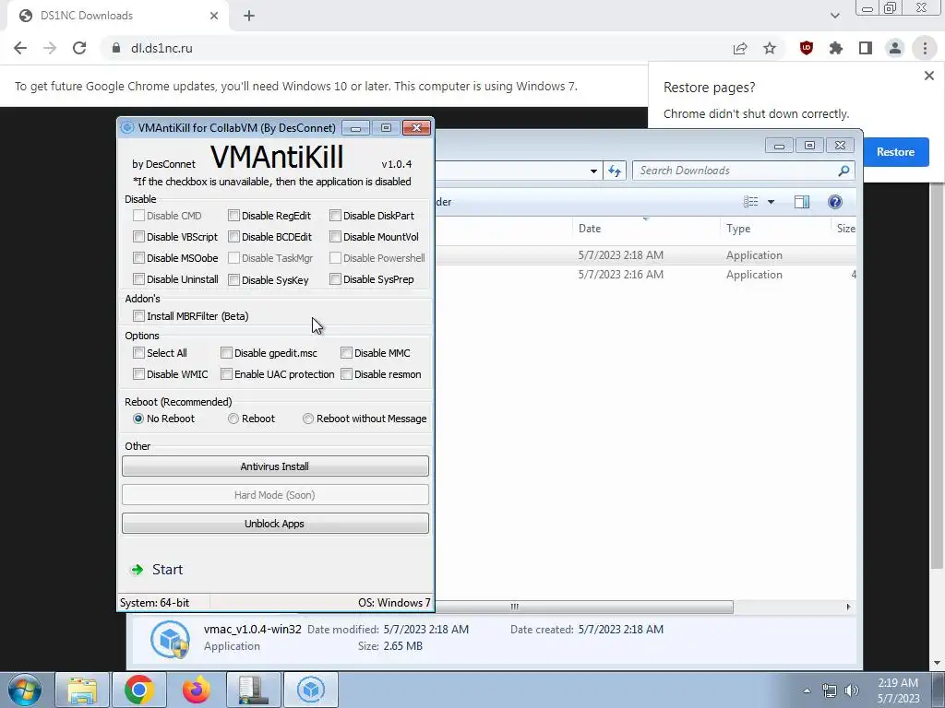Expand the Explorer address bar dropdown arrow
Viewport: 945px width, 708px height.
[x=593, y=171]
